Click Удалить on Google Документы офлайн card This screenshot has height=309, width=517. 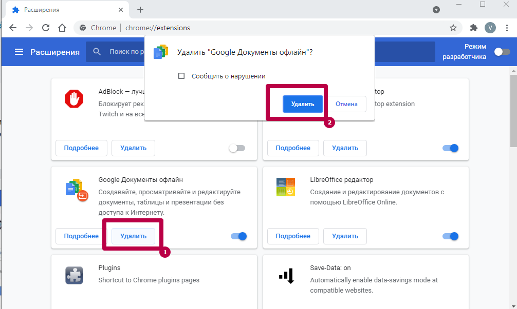coord(133,236)
